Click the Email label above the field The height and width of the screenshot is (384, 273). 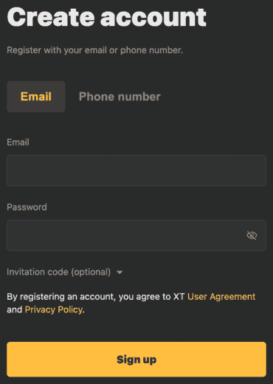click(x=18, y=142)
